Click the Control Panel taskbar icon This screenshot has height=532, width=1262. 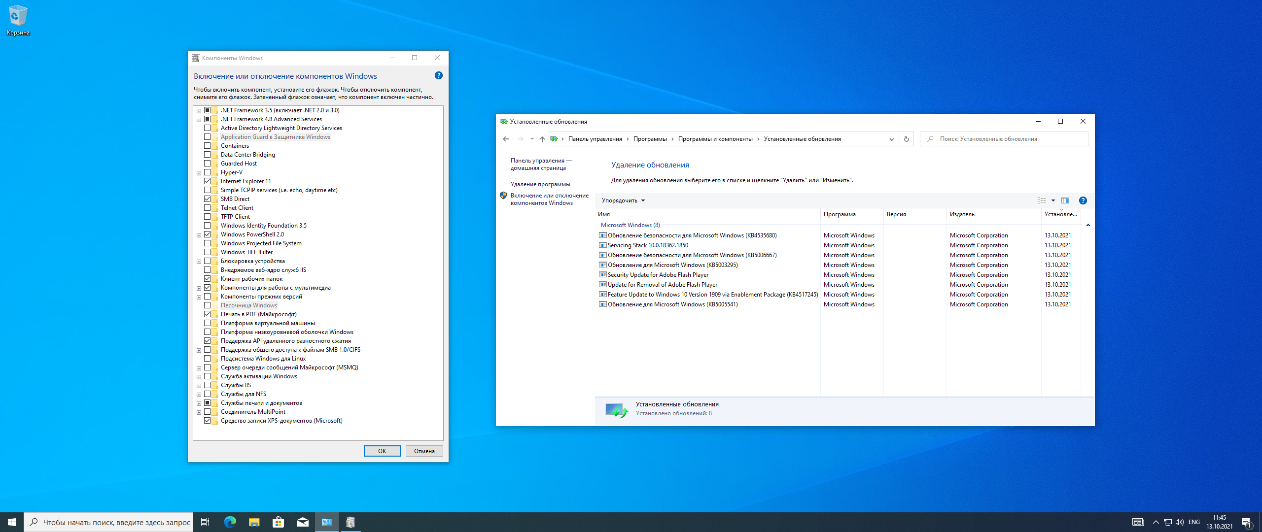326,522
